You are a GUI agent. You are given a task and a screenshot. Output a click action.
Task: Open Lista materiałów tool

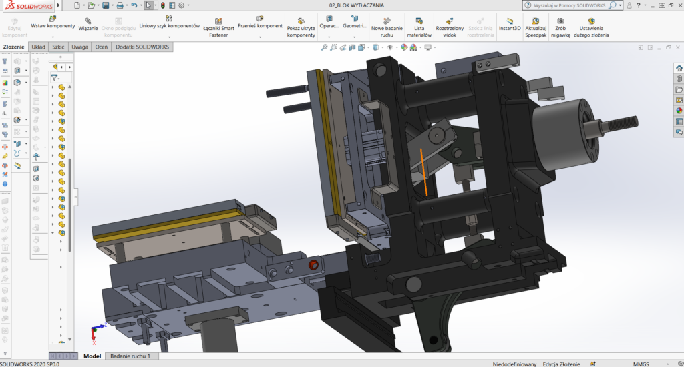click(419, 21)
